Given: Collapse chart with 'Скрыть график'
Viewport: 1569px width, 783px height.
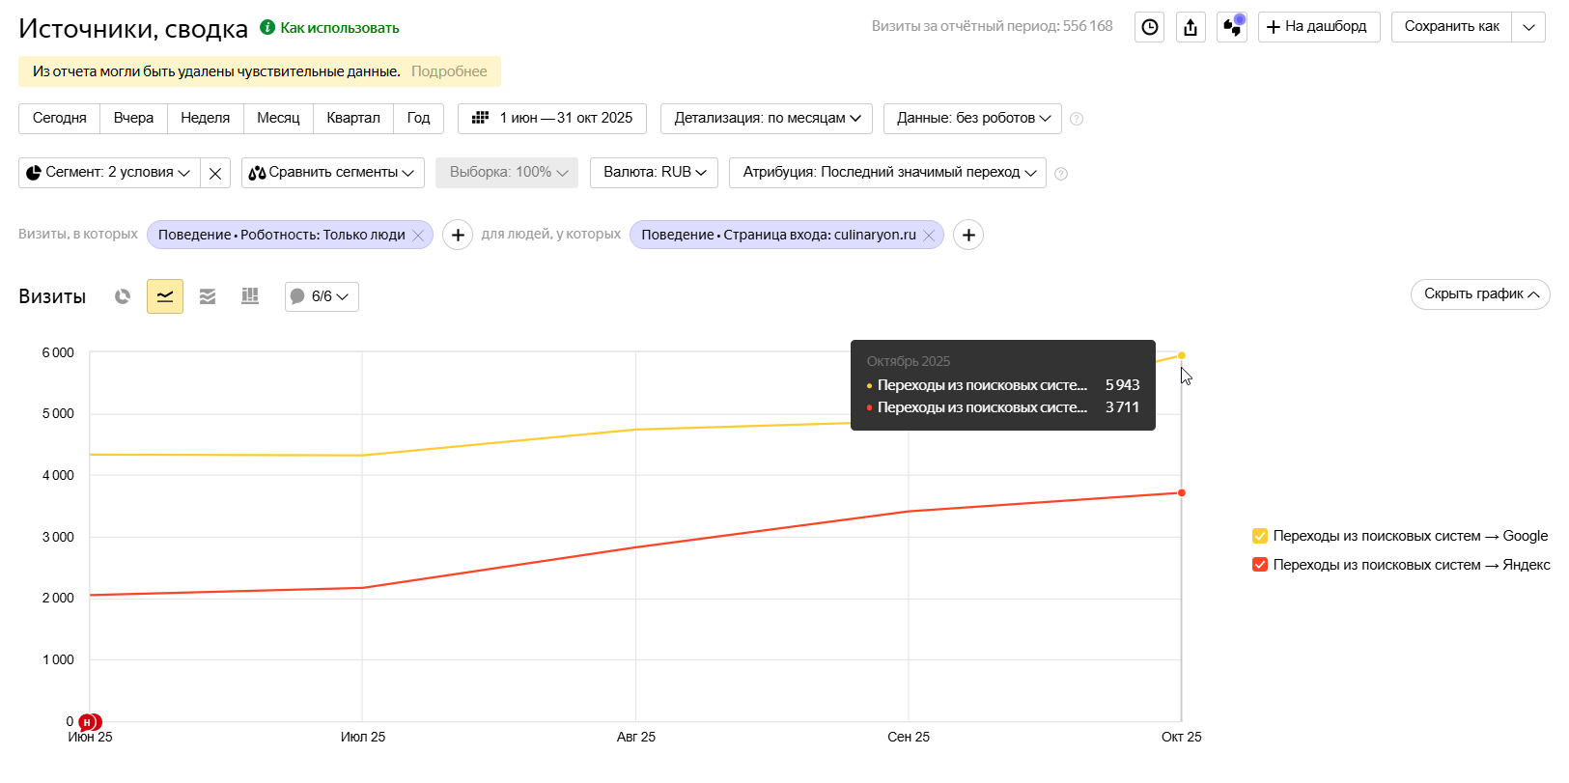Looking at the screenshot, I should pos(1479,294).
